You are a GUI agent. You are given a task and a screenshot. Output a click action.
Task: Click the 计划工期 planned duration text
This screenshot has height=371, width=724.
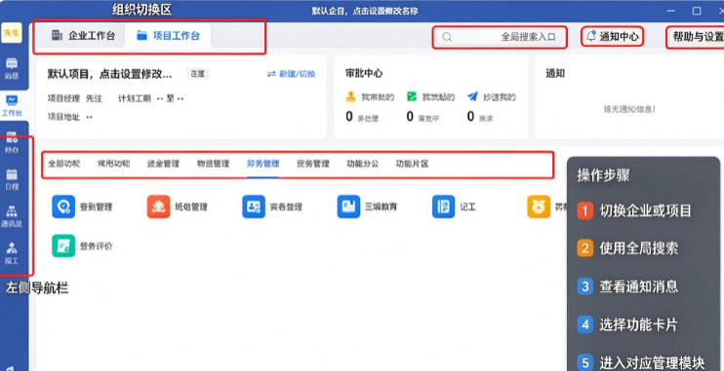pyautogui.click(x=150, y=98)
